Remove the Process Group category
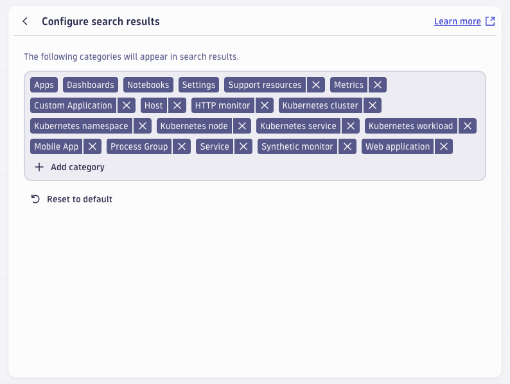Viewport: 510px width, 384px height. coord(182,146)
